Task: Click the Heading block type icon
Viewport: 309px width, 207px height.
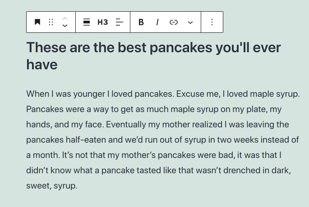Action: [x=37, y=22]
